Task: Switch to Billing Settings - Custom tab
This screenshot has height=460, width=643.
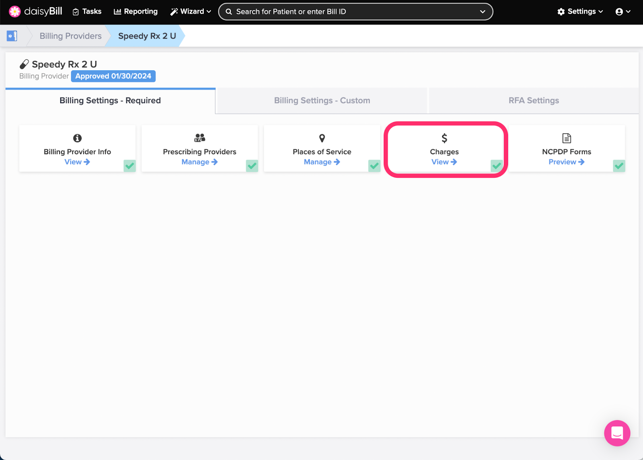Action: (x=321, y=100)
